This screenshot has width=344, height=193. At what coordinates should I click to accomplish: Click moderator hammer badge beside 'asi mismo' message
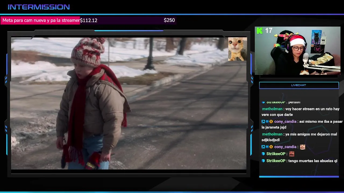pyautogui.click(x=263, y=121)
